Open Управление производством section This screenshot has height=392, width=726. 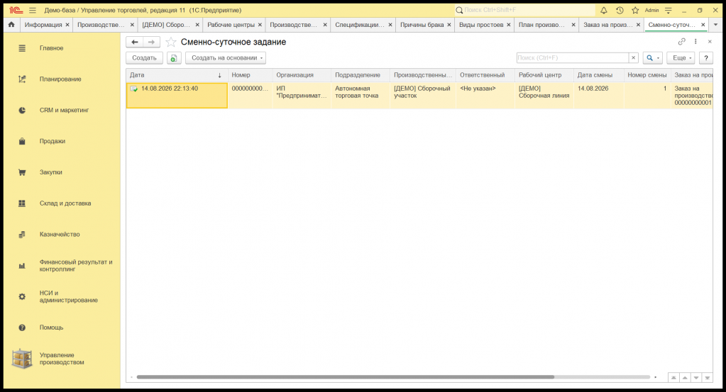click(61, 359)
